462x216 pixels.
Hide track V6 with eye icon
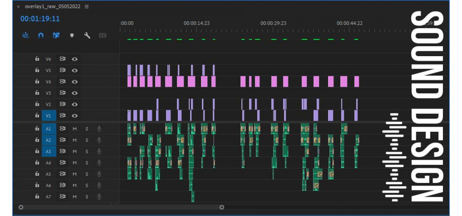pyautogui.click(x=75, y=59)
